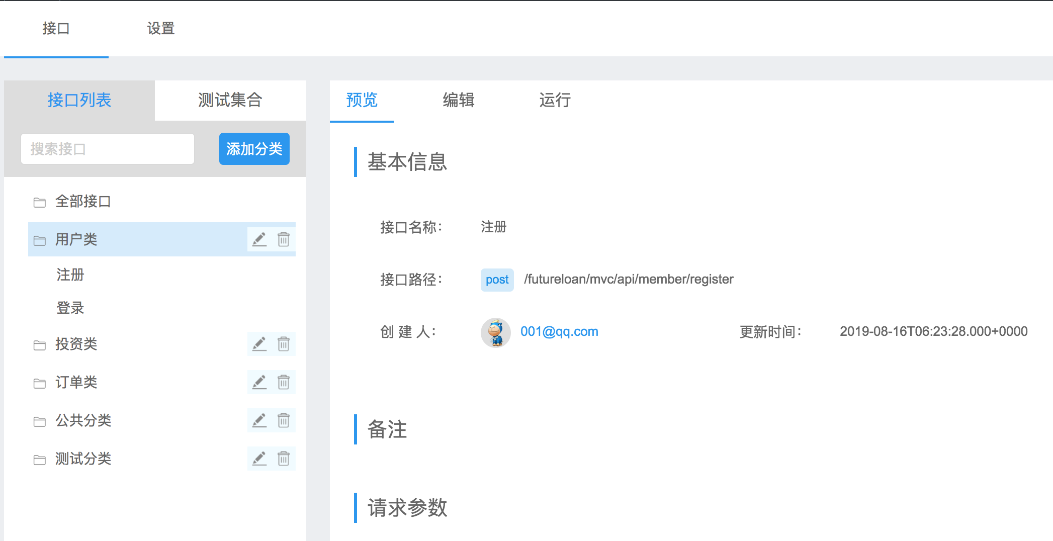
Task: Click the trash delete icon for 测试分类
Action: [x=284, y=459]
